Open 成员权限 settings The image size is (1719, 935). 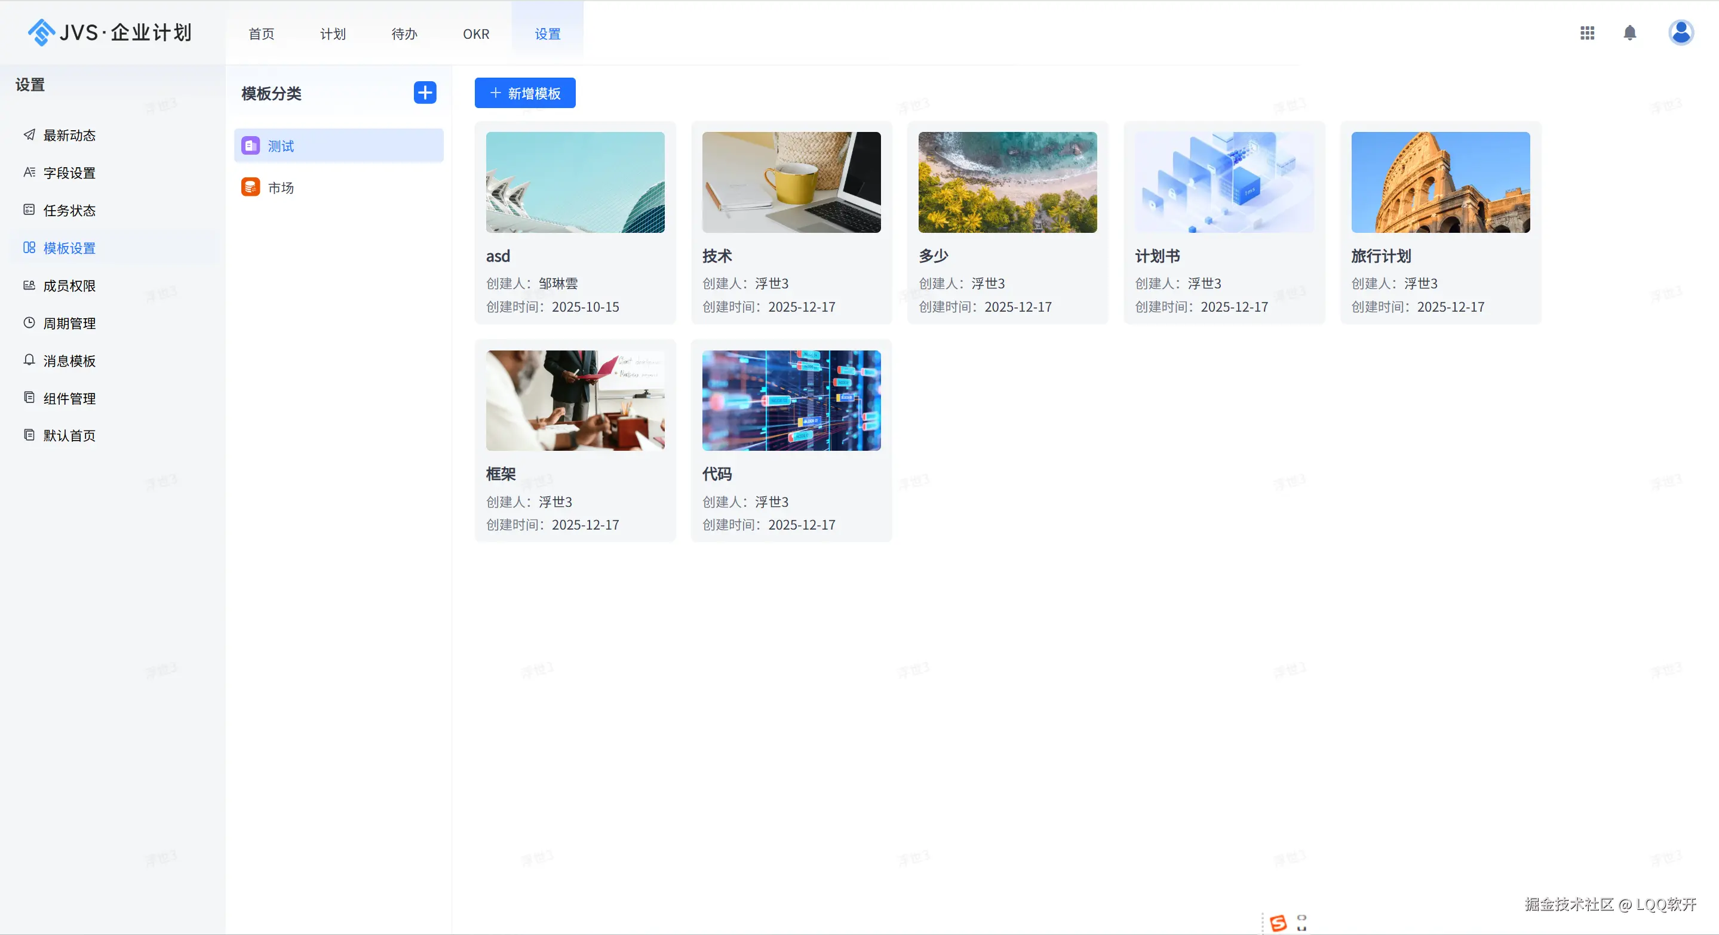pos(69,285)
